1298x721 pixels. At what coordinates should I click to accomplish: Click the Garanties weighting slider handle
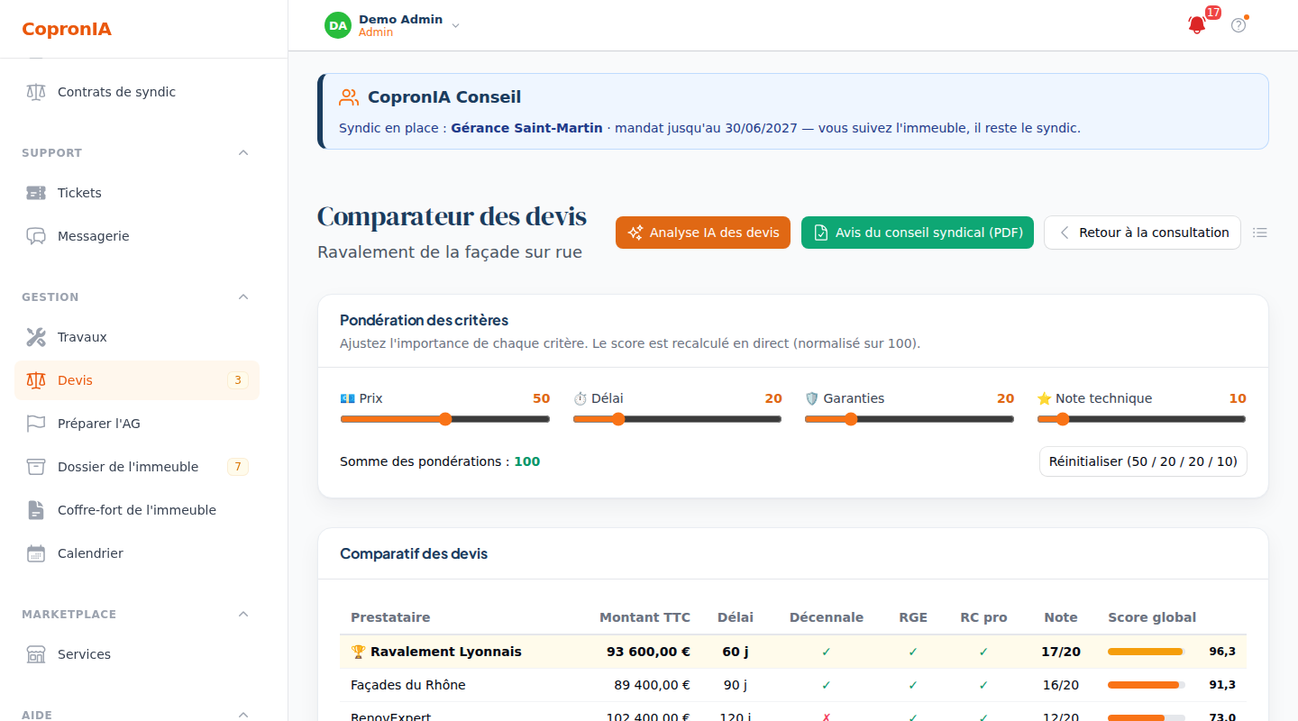tap(850, 419)
